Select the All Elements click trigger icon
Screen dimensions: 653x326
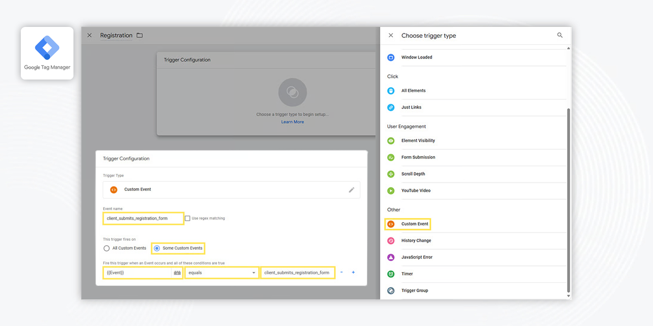[391, 91]
